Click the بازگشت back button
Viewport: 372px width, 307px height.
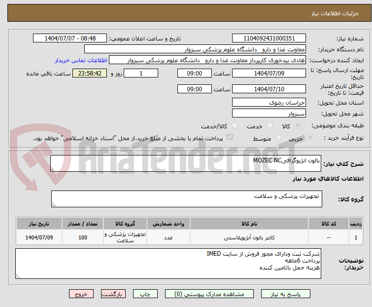pyautogui.click(x=113, y=294)
